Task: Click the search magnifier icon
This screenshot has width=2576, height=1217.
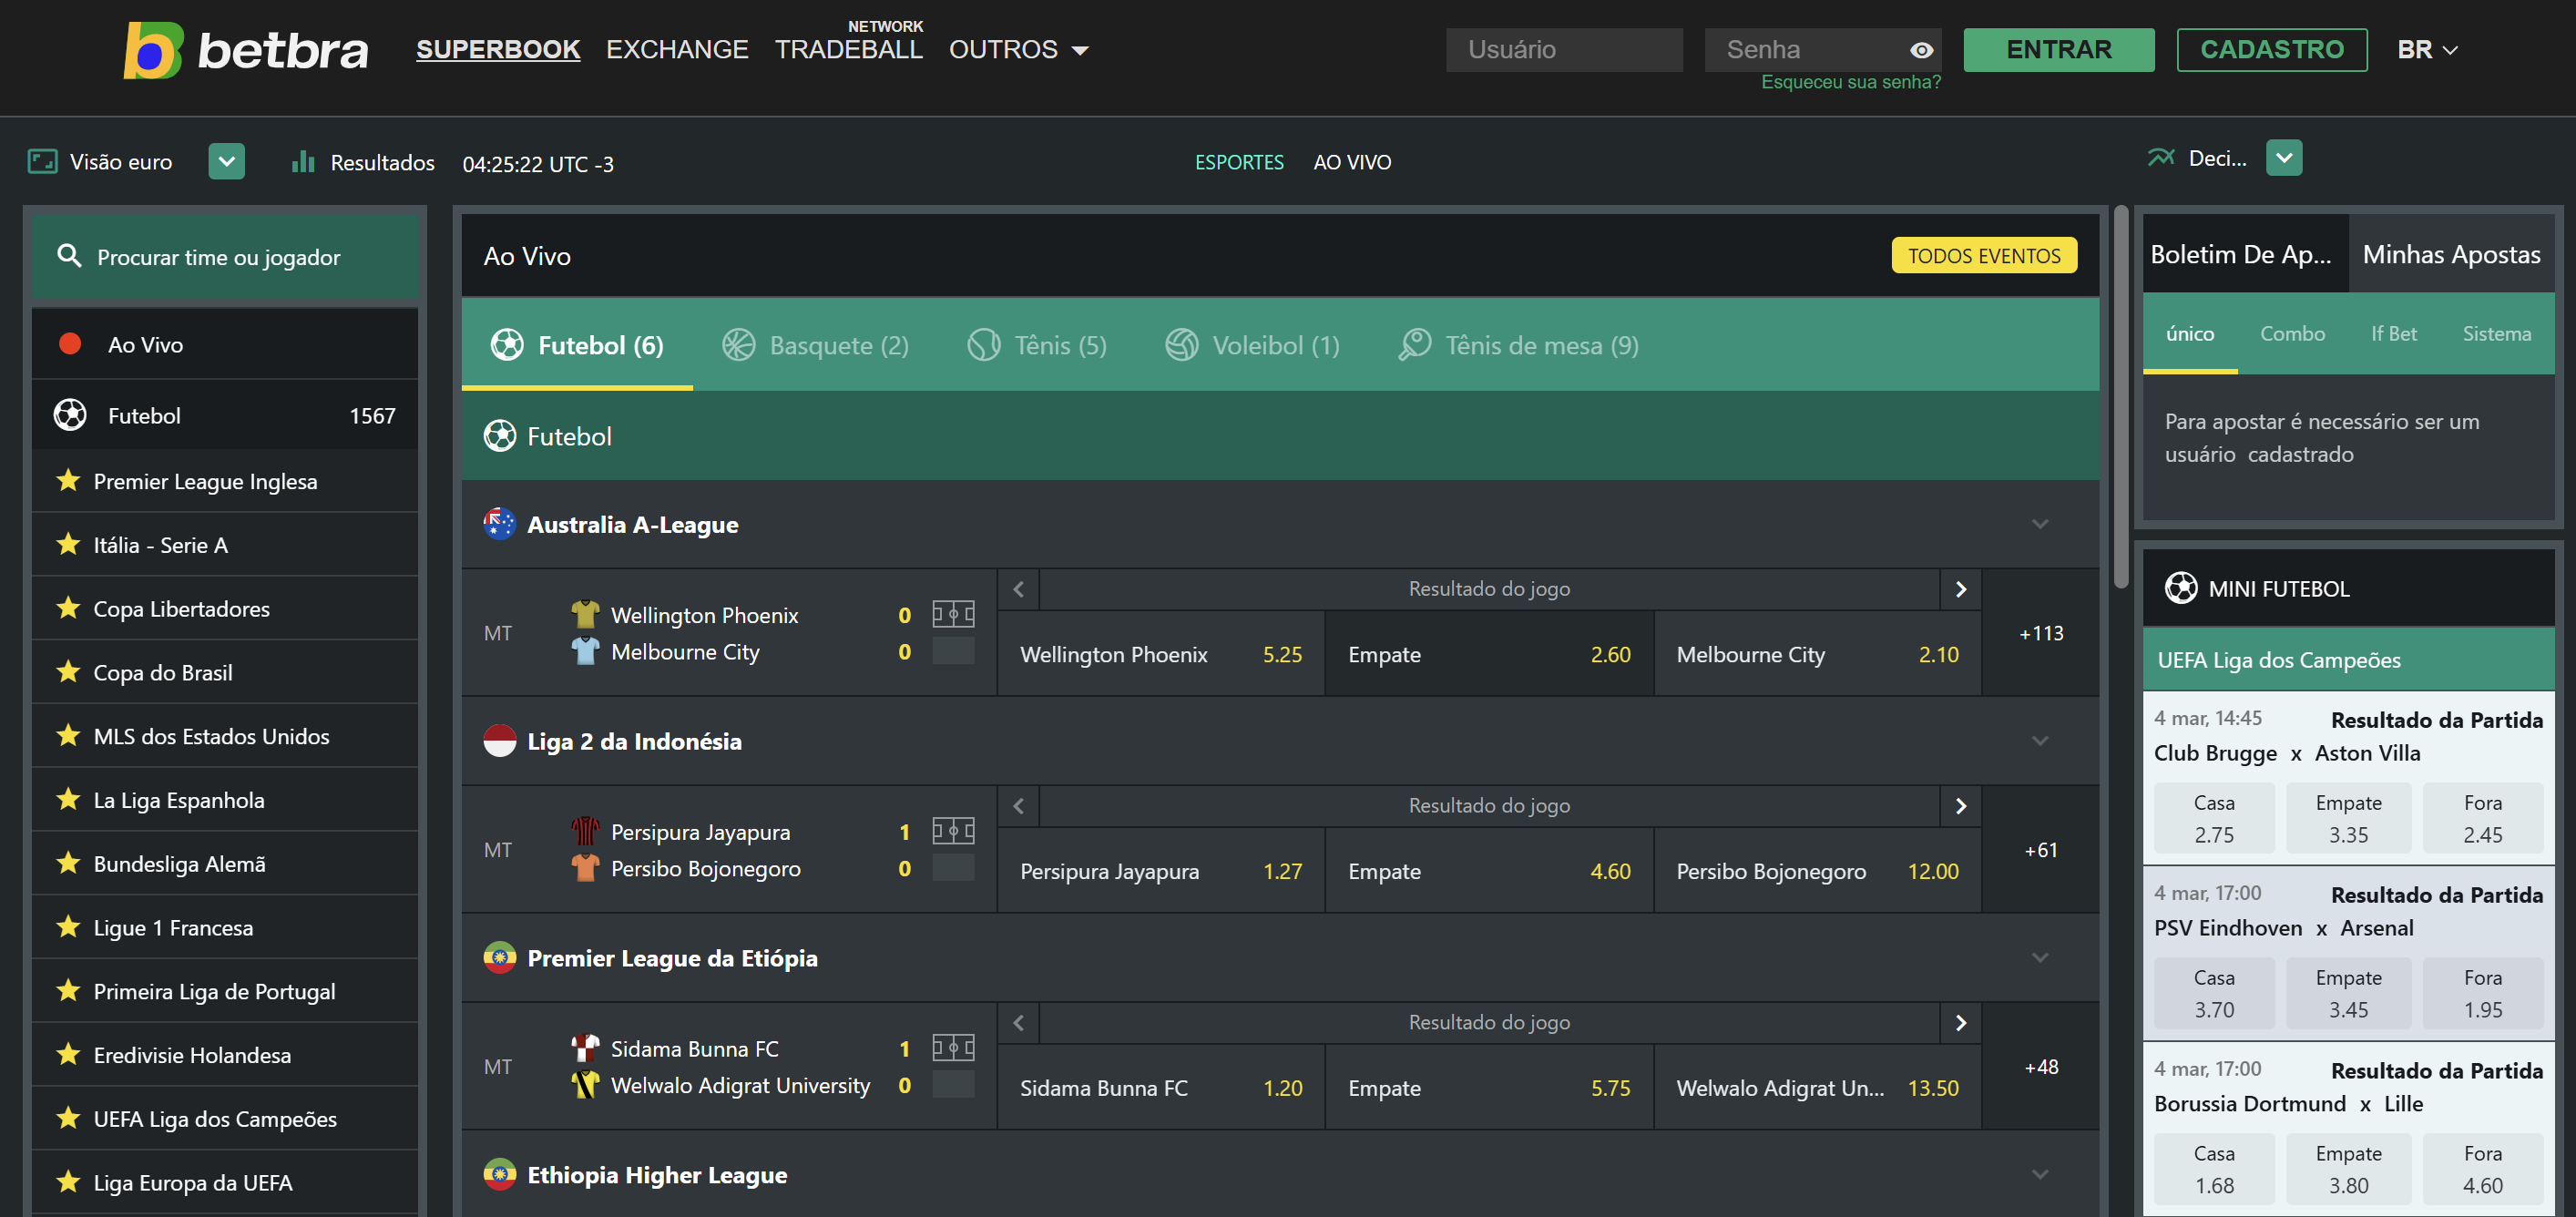Action: [69, 256]
